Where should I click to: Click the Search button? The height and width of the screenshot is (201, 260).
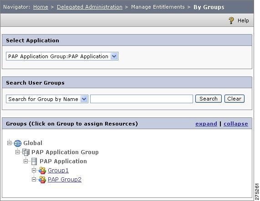(209, 99)
